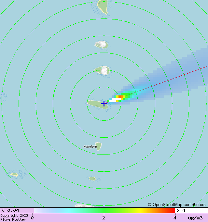Screen dimensions: 208x222
Task: Click the 'ug/m3' units label
Action: (x=195, y=218)
